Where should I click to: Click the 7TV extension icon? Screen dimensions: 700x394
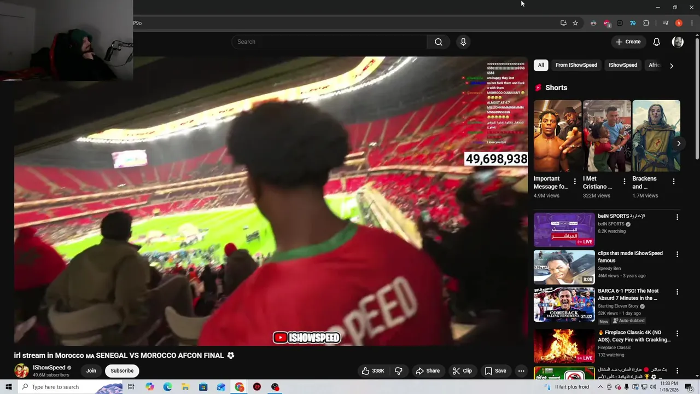click(x=633, y=23)
